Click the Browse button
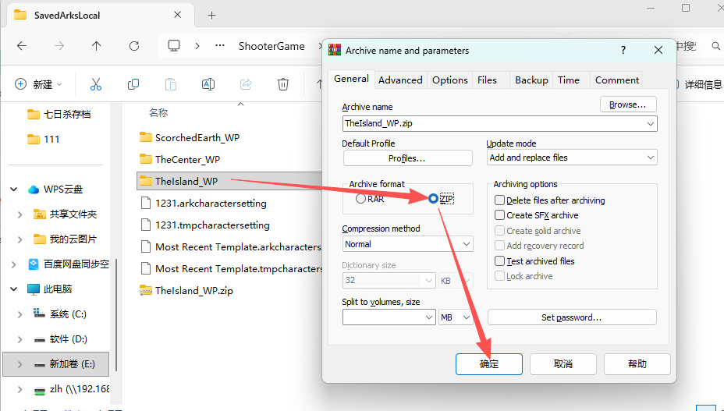The height and width of the screenshot is (411, 724). click(x=627, y=105)
